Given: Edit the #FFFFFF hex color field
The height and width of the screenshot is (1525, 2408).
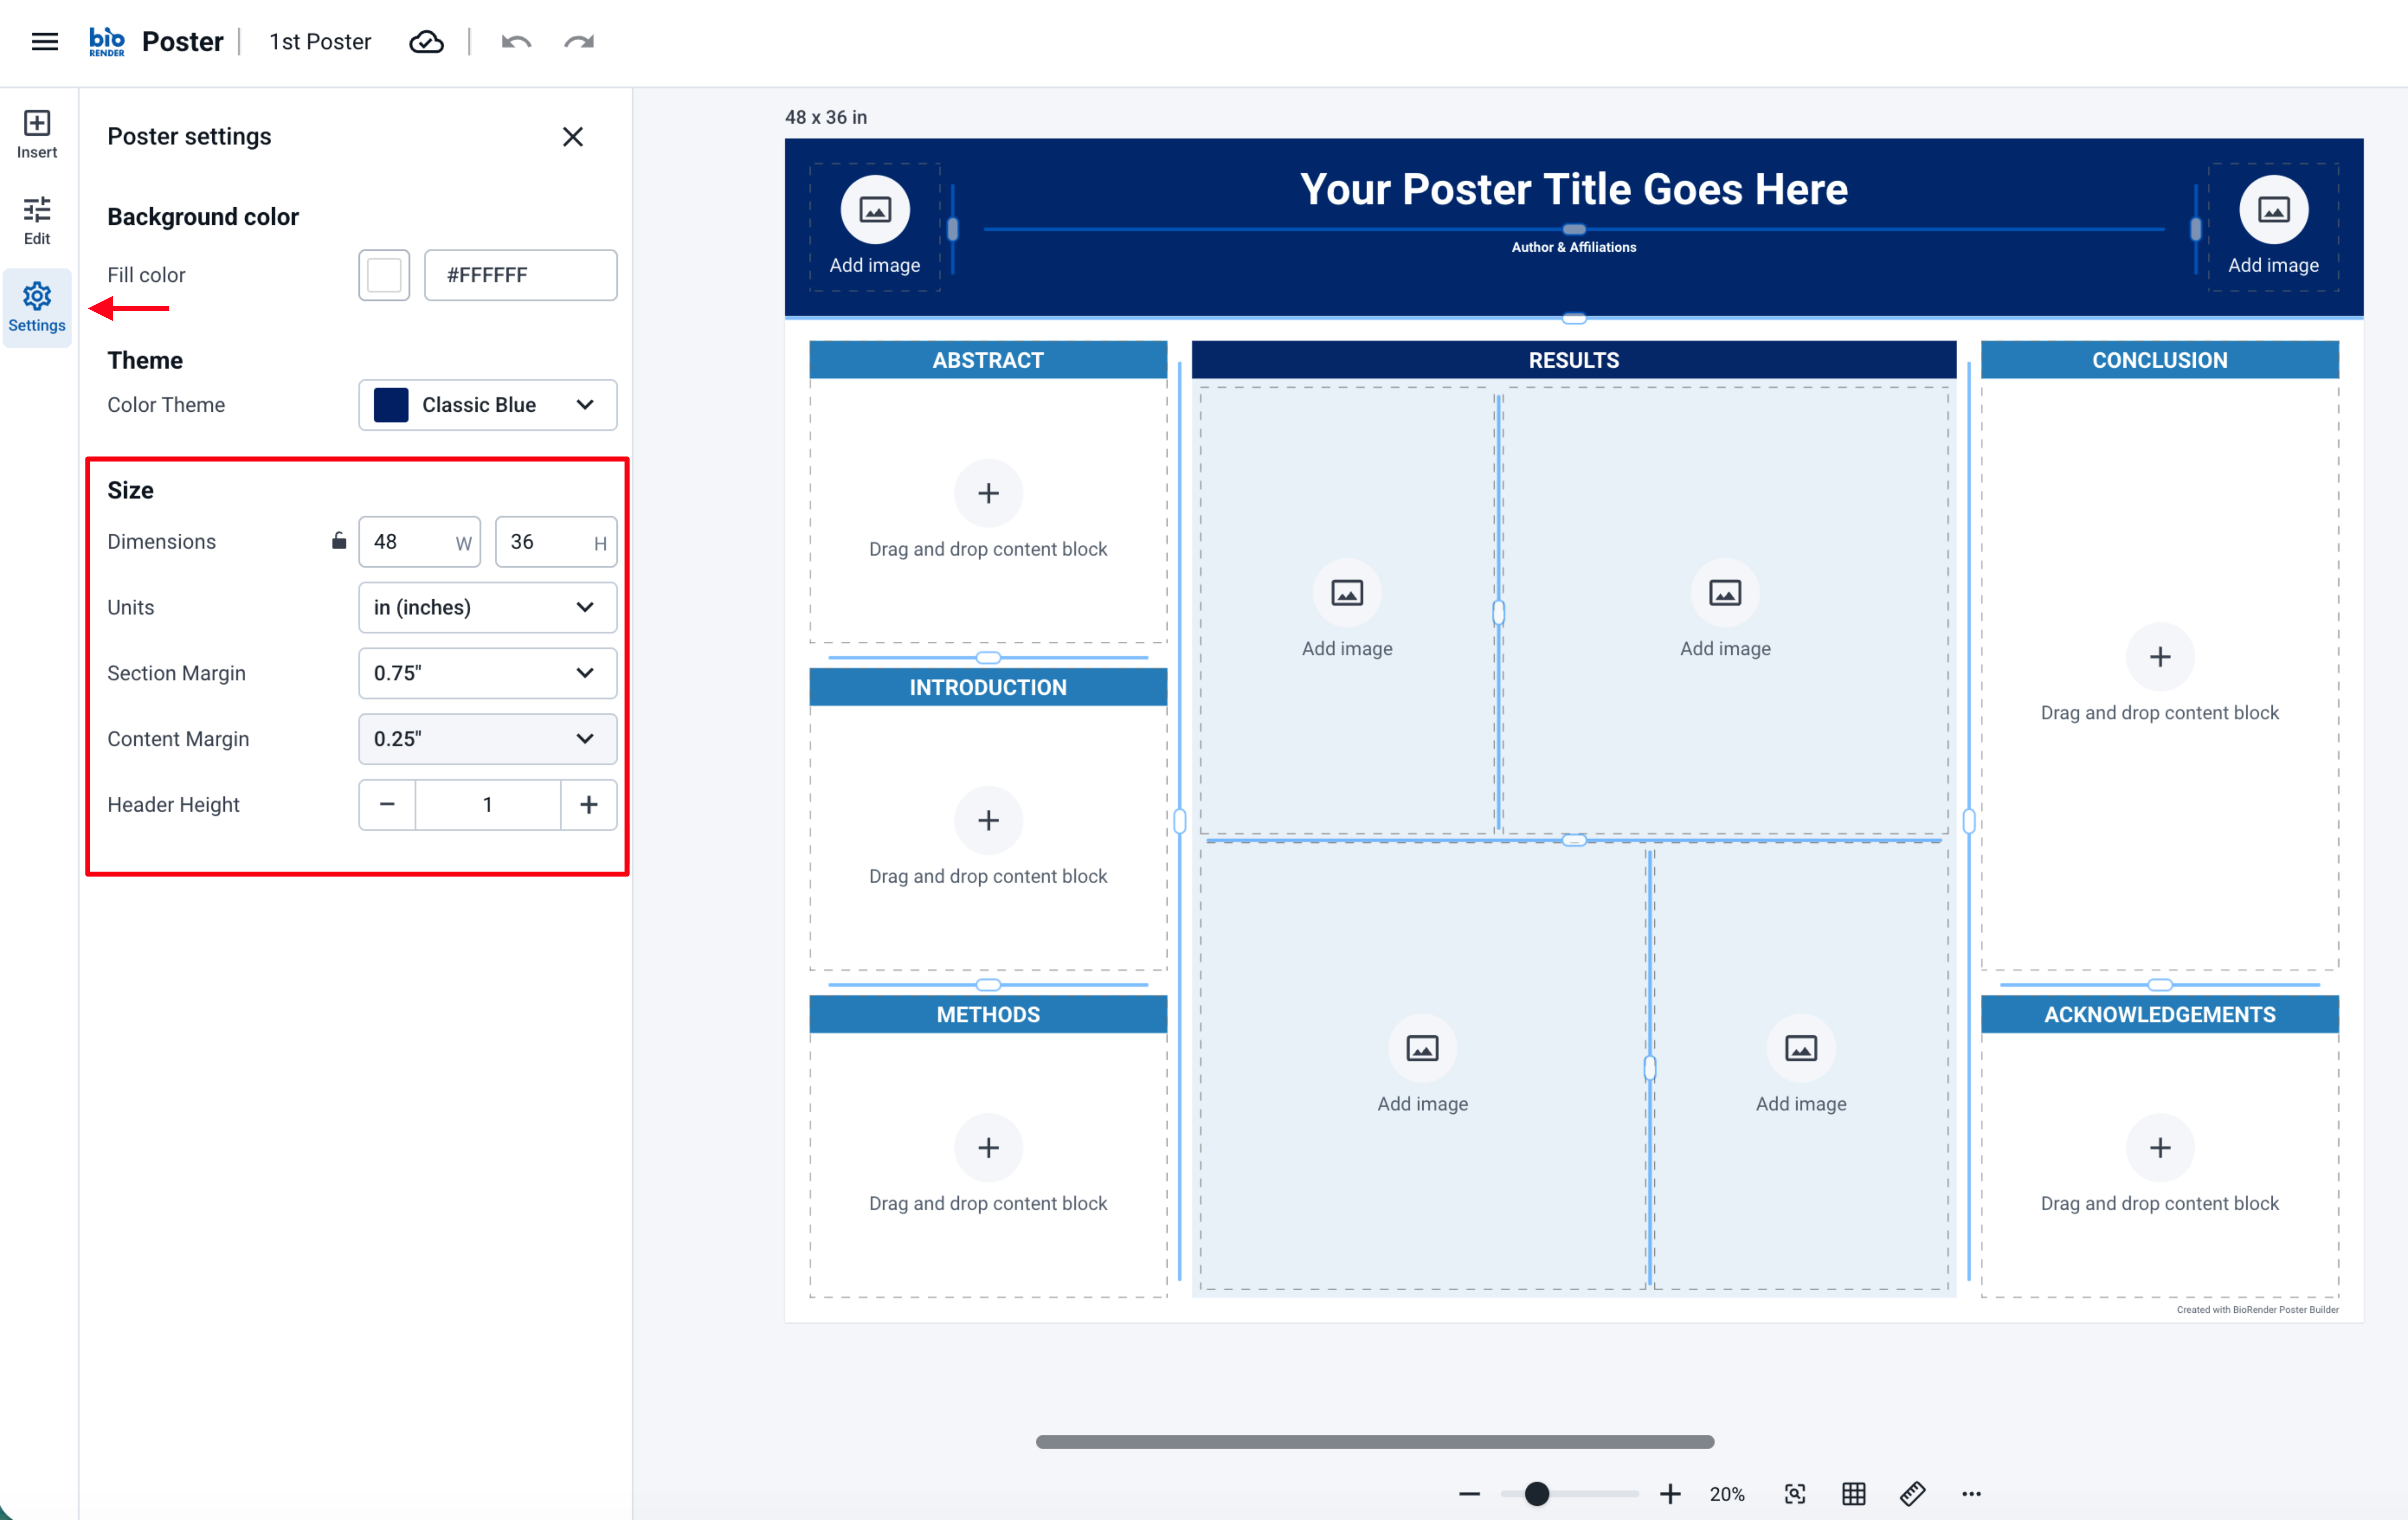Looking at the screenshot, I should (x=521, y=275).
